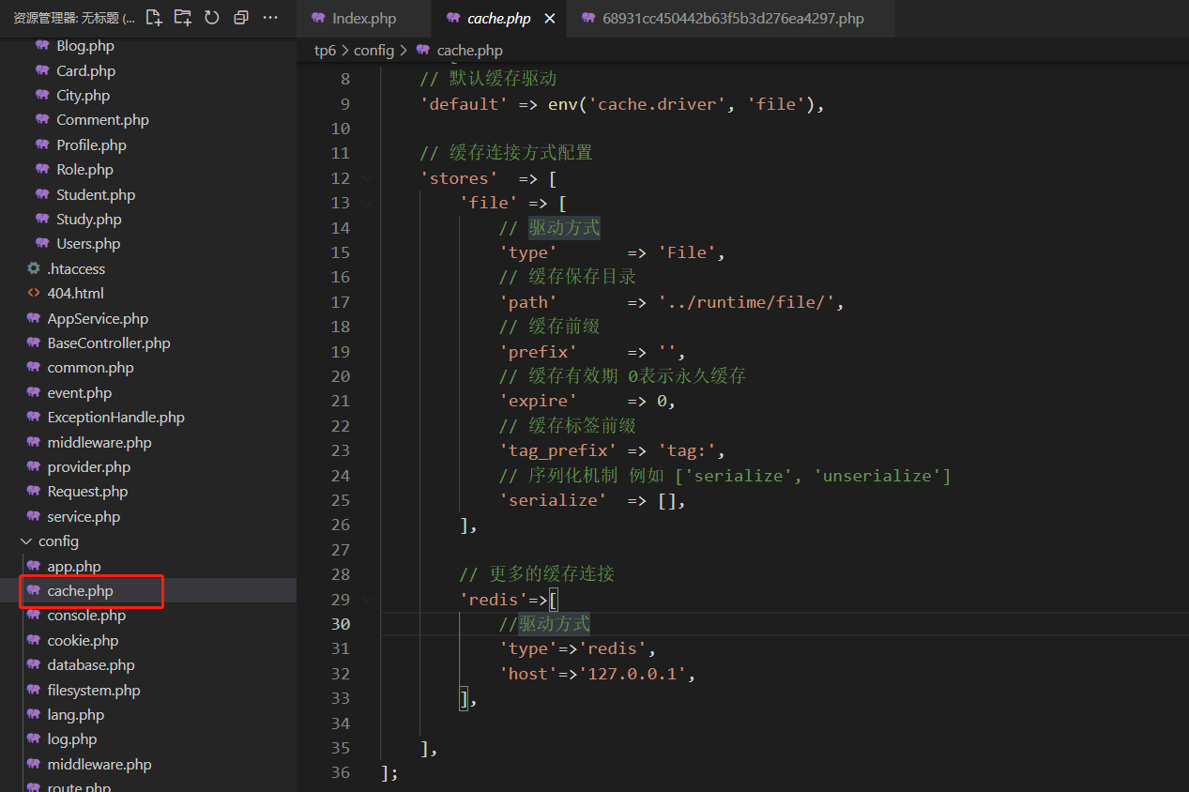The image size is (1189, 792).
Task: Open Study.php from the file tree
Action: pyautogui.click(x=89, y=219)
